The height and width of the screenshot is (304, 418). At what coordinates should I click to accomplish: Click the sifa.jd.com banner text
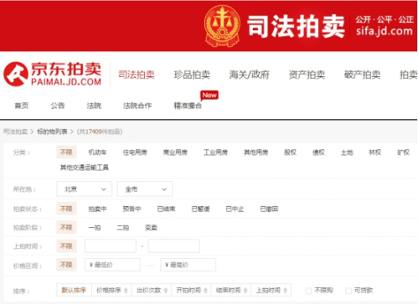(384, 31)
